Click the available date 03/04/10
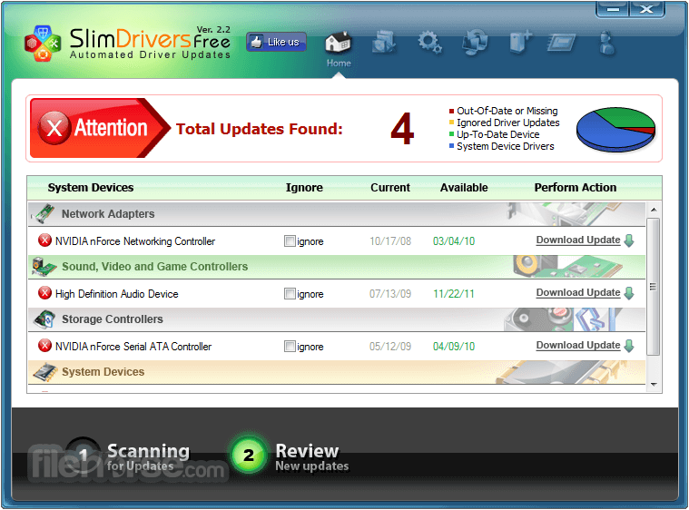This screenshot has width=689, height=510. pyautogui.click(x=454, y=241)
